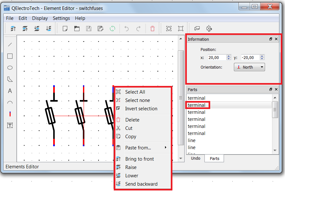This screenshot has height=202, width=323.
Task: Float the Information panel
Action: (x=271, y=39)
